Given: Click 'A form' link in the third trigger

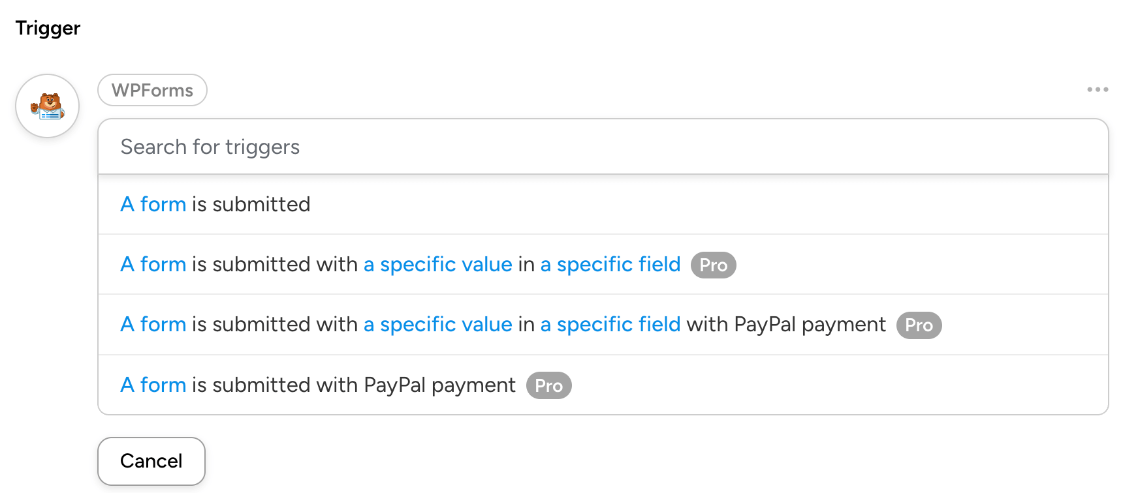Looking at the screenshot, I should [x=153, y=325].
